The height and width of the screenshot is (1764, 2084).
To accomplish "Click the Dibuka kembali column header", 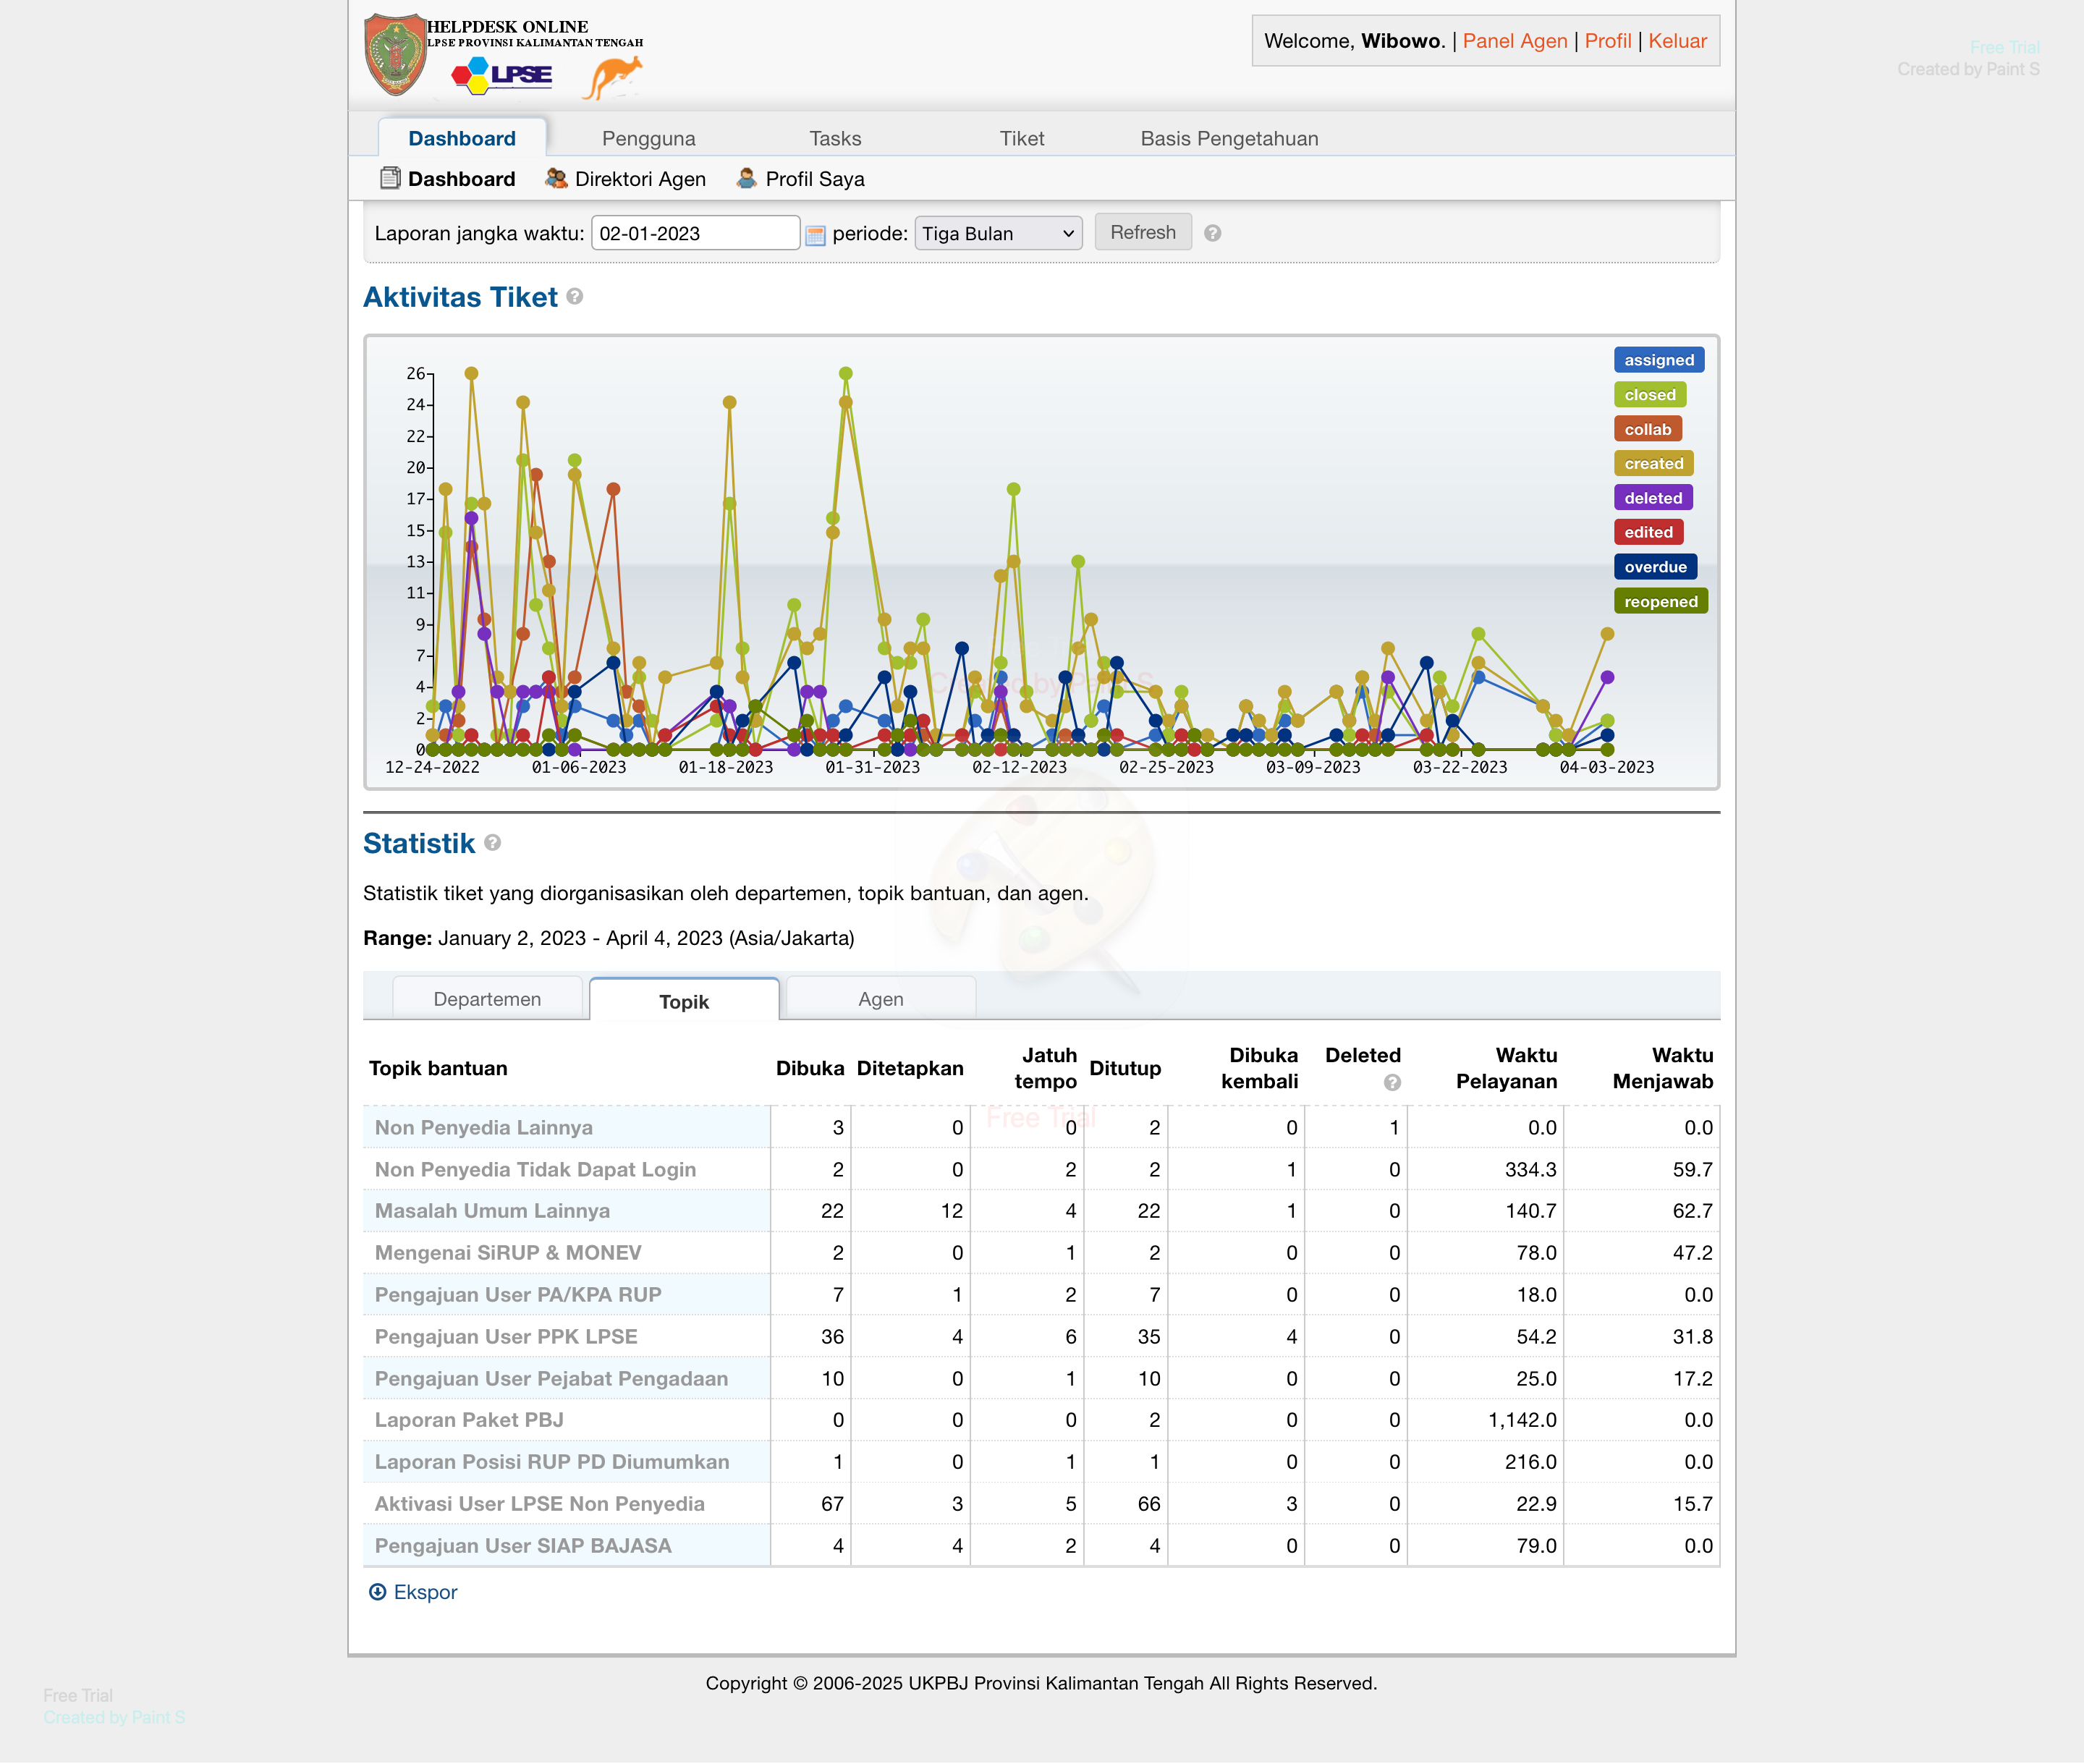I will tap(1259, 1068).
